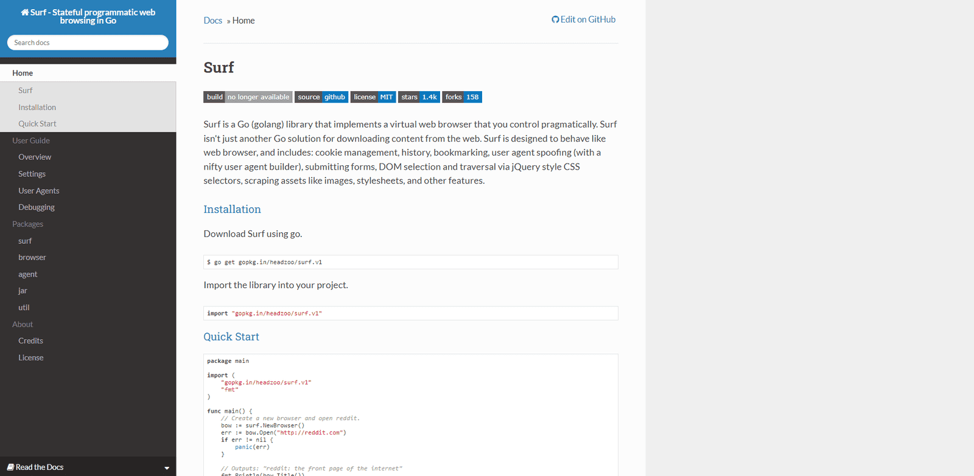Click the forks 158 badge

point(462,97)
